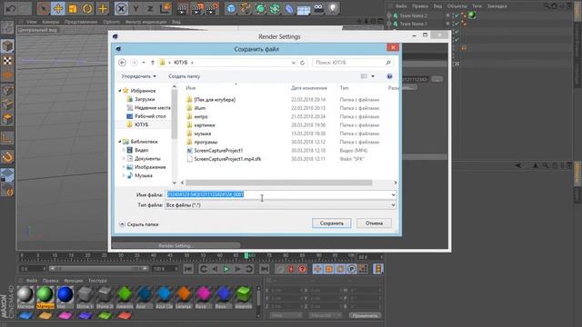The height and width of the screenshot is (327, 582).
Task: Click the Up folder arrow in dialog
Action: (x=153, y=63)
